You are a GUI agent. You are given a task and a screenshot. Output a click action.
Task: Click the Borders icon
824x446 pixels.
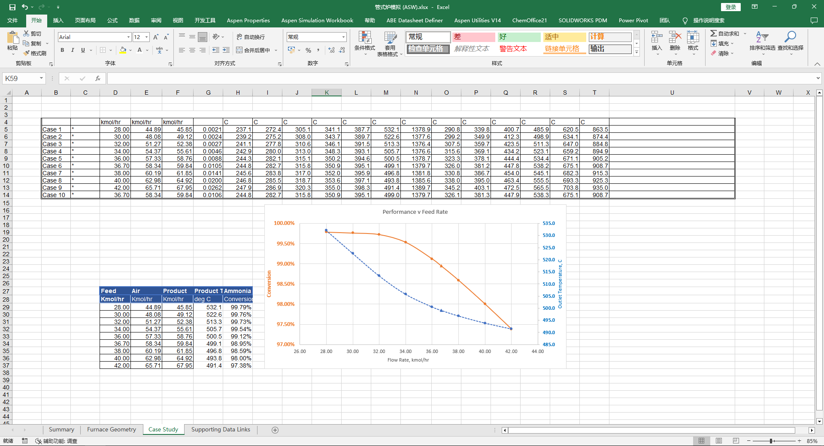103,50
